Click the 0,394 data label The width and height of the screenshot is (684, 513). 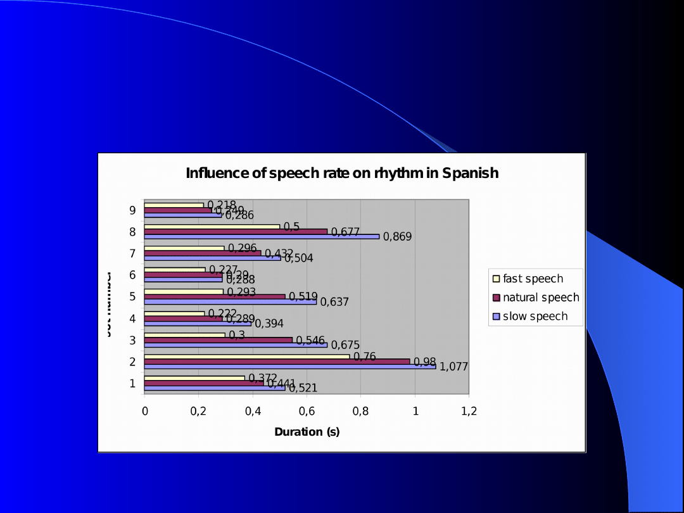pos(269,324)
